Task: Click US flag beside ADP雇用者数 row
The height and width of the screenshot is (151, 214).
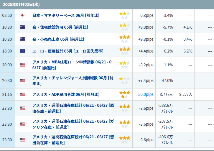Action: (22, 94)
